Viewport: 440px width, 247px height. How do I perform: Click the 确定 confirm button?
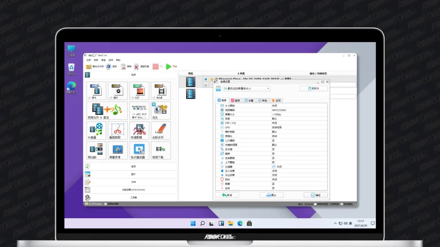pos(315,195)
